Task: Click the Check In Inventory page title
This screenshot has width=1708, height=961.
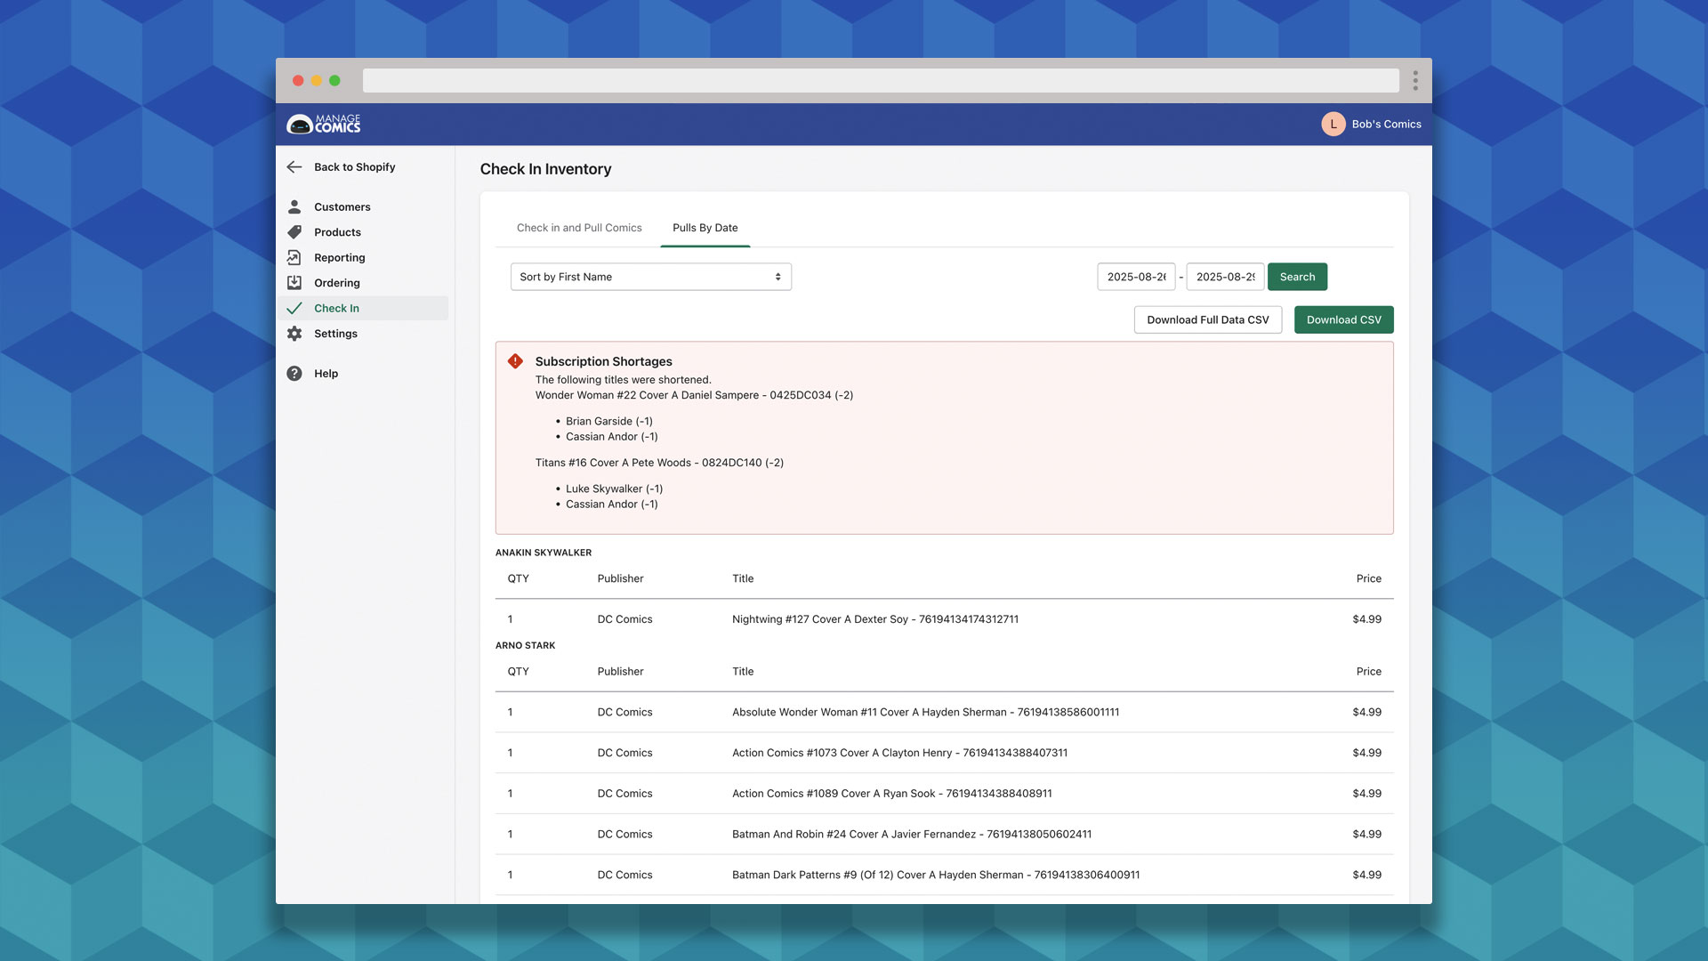Action: [x=545, y=169]
